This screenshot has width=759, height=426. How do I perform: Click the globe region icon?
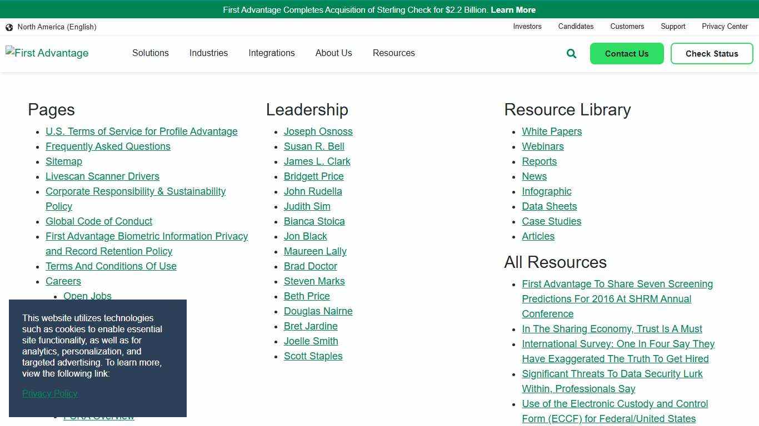coord(9,27)
